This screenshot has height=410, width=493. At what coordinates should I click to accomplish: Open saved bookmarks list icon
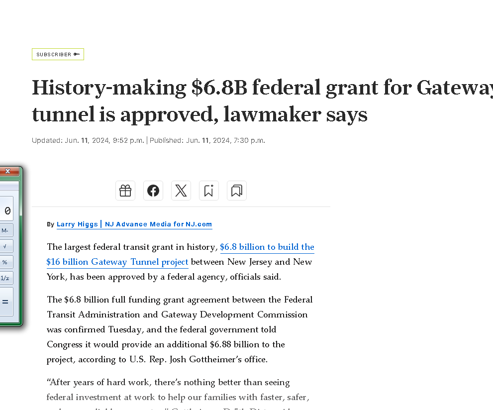(237, 191)
